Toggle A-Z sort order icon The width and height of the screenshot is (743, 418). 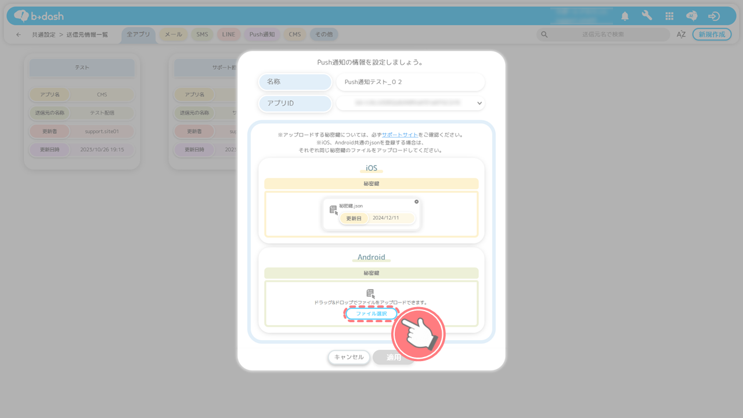[x=681, y=35]
